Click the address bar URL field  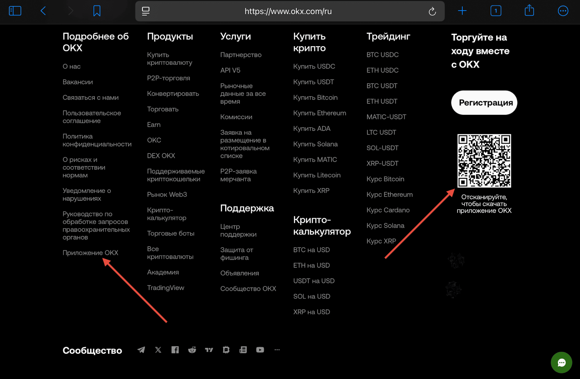click(290, 11)
